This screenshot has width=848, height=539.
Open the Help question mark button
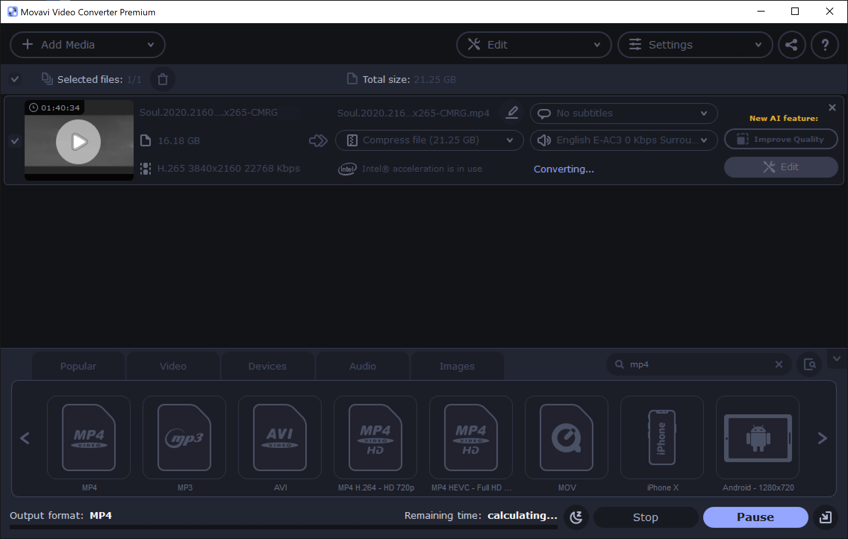coord(825,45)
